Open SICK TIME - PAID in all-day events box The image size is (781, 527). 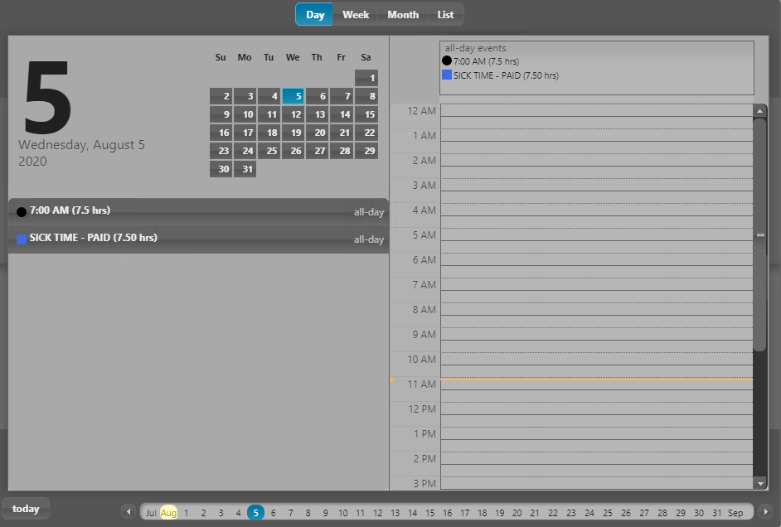coord(506,75)
